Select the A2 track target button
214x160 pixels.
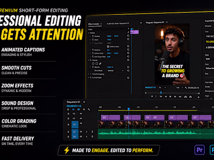(x=75, y=137)
